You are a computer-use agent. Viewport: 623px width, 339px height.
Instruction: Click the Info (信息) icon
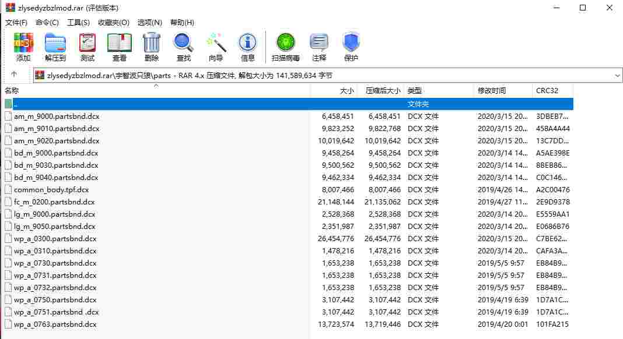(x=247, y=43)
